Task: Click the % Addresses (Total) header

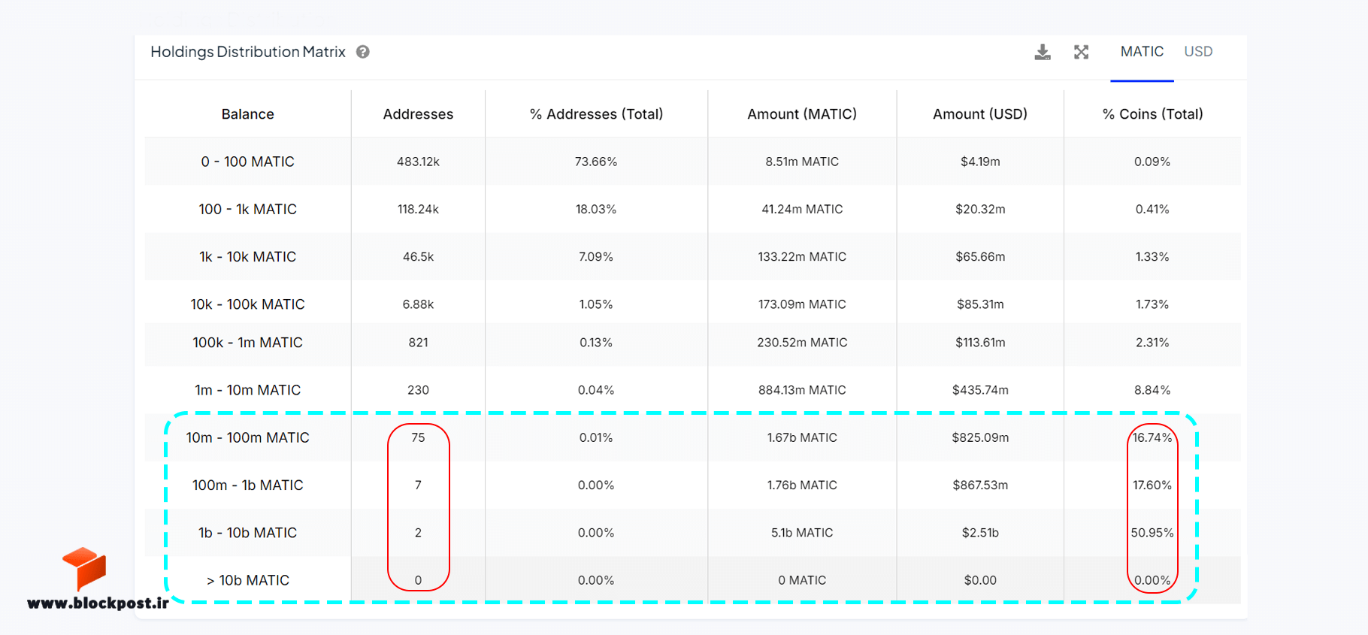Action: pos(596,114)
